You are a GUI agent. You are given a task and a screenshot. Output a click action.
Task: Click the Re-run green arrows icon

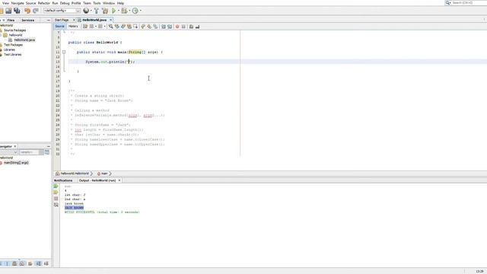pos(56,186)
